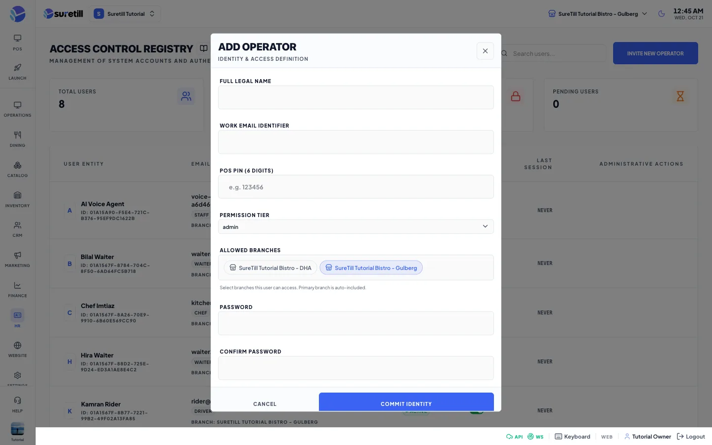Open the Dining sidebar icon
The image size is (712, 445).
pos(17,139)
